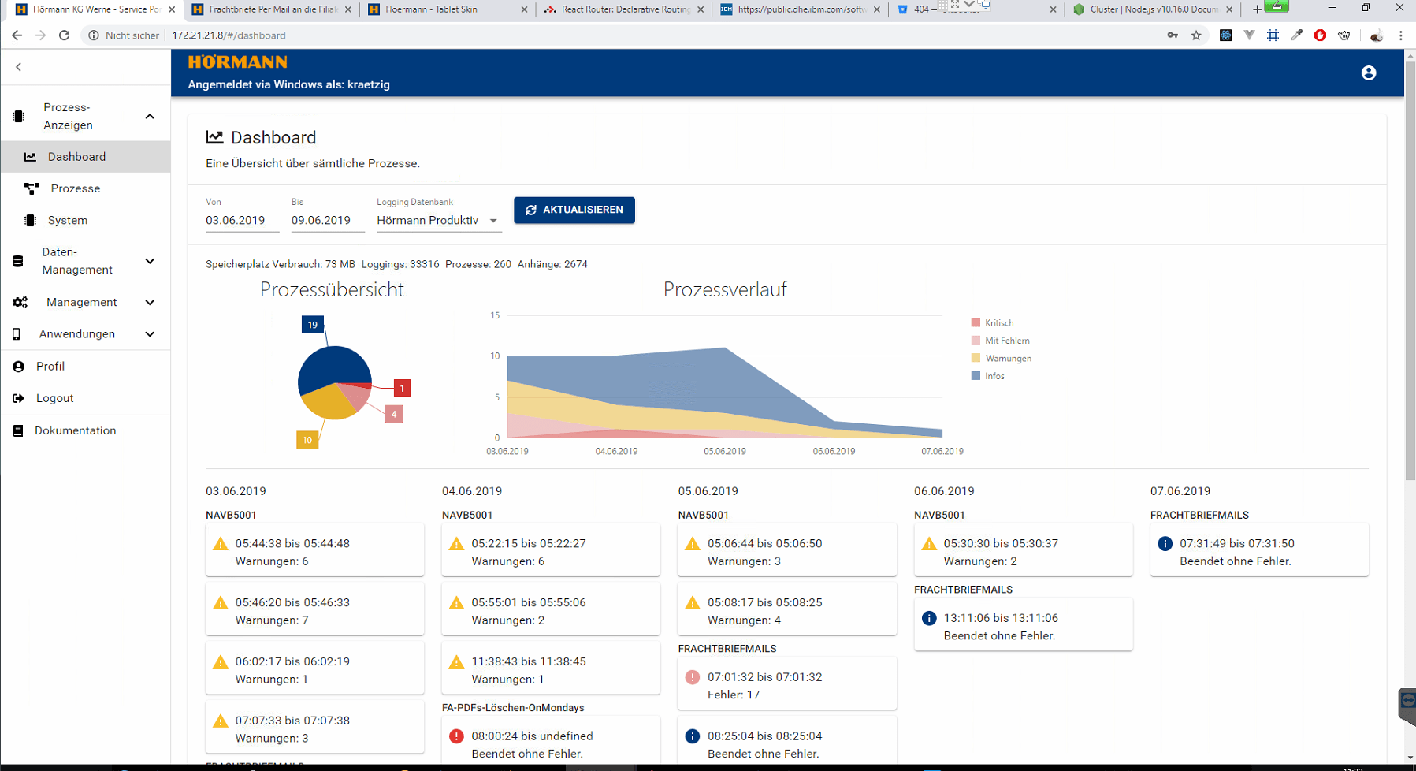1416x771 pixels.
Task: Open the 05:08:17 bis 05:08:25 card
Action: tap(787, 609)
